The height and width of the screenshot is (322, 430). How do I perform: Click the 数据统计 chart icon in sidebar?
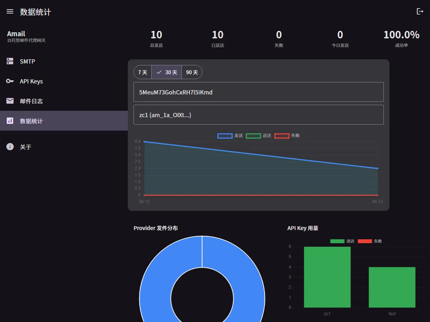(10, 121)
